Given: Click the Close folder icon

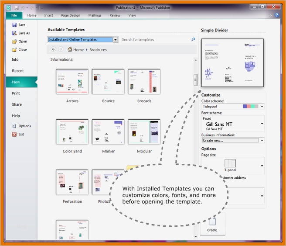Looking at the screenshot, I should point(14,49).
